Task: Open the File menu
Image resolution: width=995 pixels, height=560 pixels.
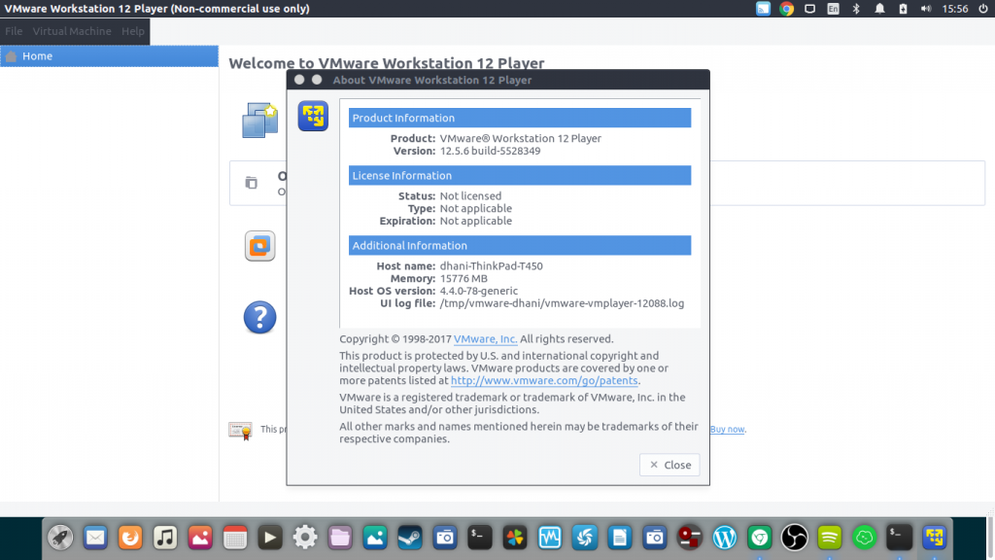Action: coord(14,30)
